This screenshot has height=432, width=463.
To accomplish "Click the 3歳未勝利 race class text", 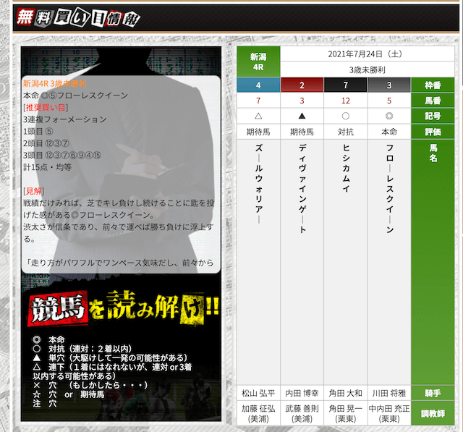I will pyautogui.click(x=367, y=70).
